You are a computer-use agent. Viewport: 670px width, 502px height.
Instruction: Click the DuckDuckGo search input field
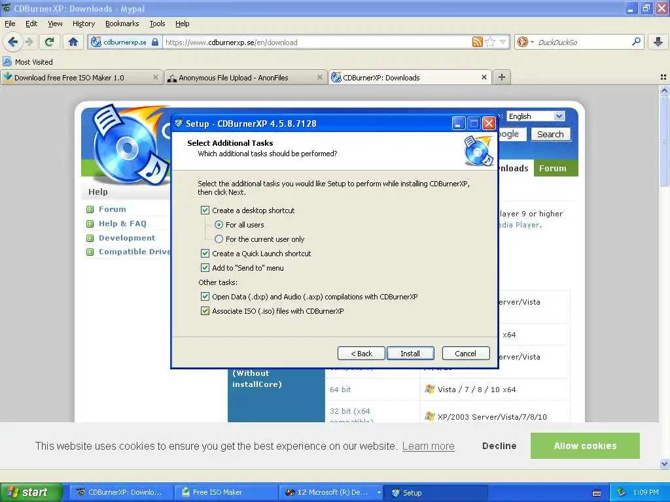pos(582,42)
